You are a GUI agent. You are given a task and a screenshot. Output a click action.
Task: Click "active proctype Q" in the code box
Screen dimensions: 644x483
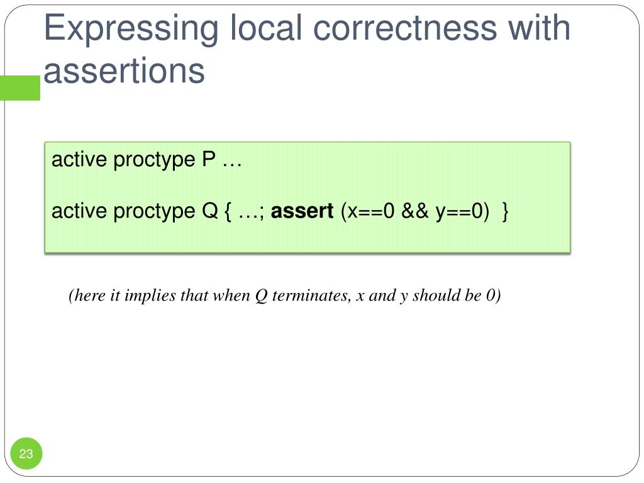tap(134, 211)
